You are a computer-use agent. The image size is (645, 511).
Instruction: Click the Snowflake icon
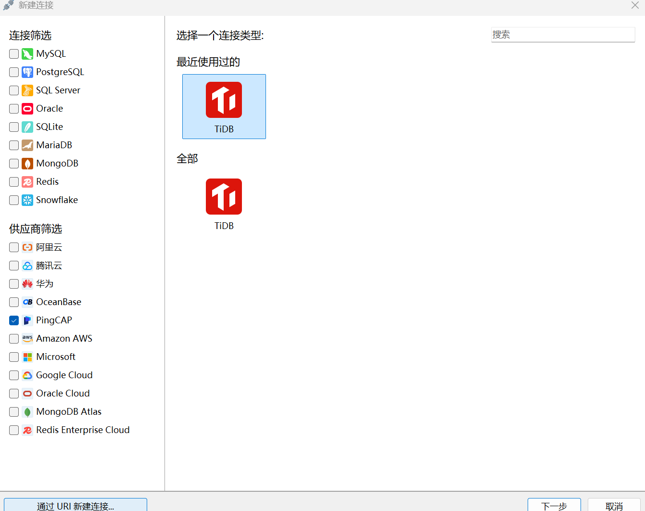pos(27,200)
